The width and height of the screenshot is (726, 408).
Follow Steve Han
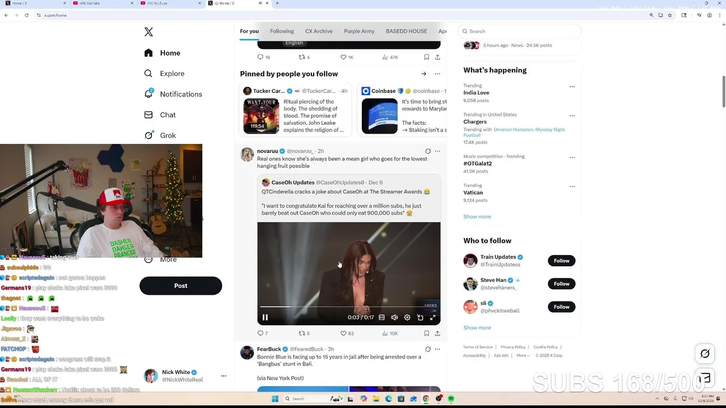tap(562, 284)
